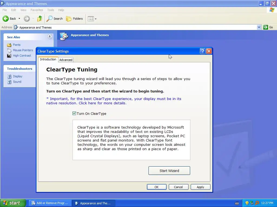Go up one folder level
The height and width of the screenshot is (207, 277).
[x=40, y=19]
